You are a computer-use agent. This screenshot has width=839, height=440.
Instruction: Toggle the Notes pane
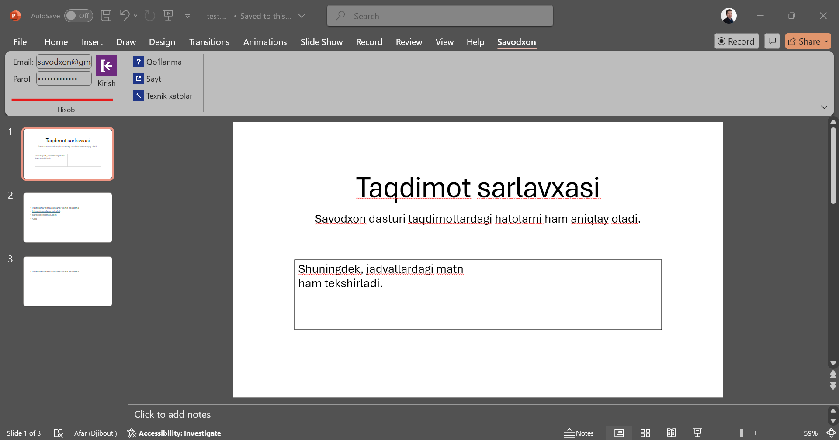(x=579, y=433)
